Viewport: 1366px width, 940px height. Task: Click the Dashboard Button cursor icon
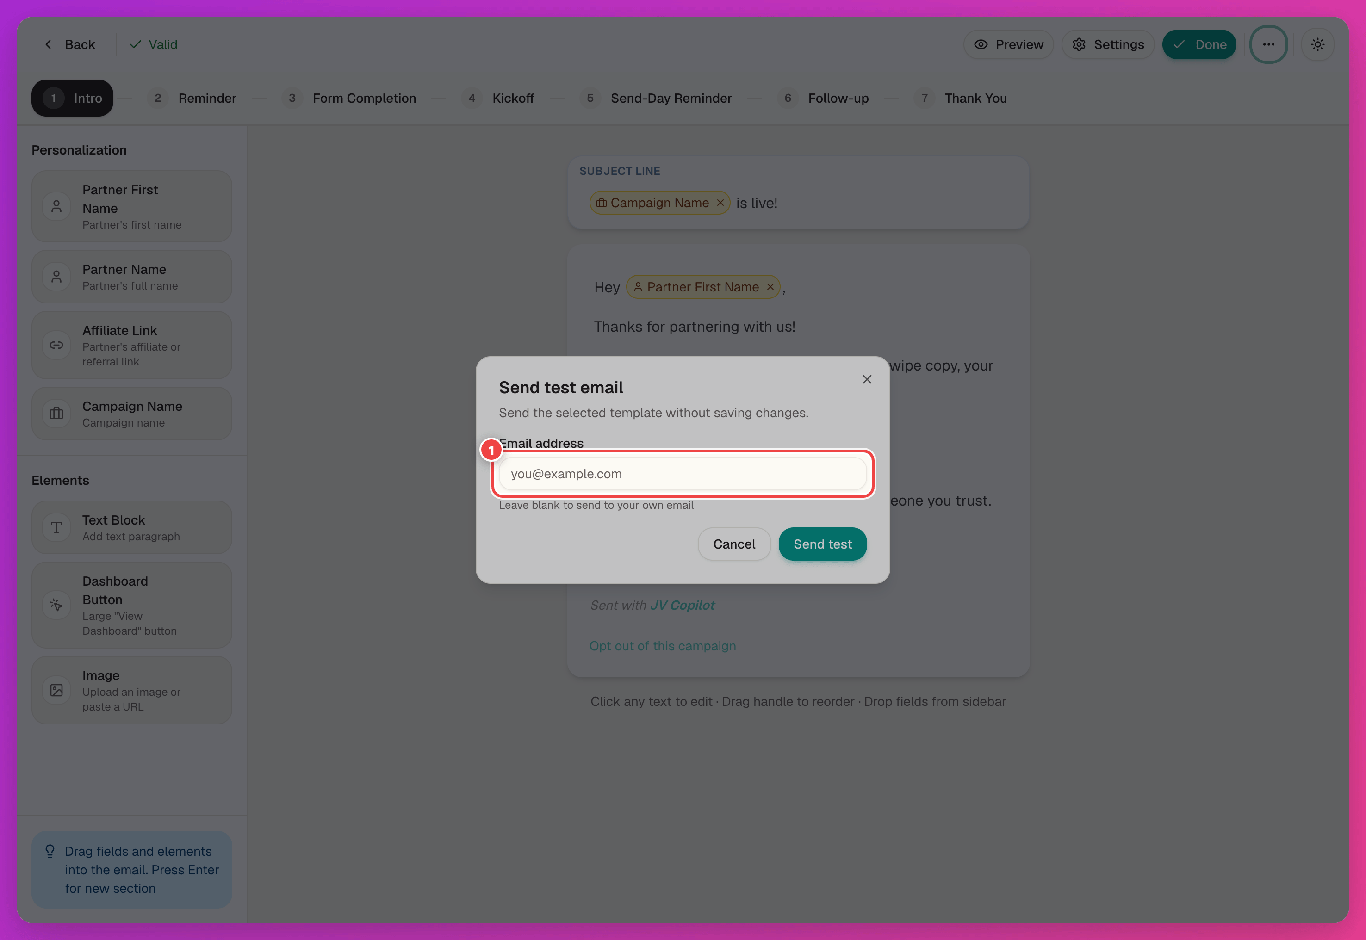click(56, 605)
